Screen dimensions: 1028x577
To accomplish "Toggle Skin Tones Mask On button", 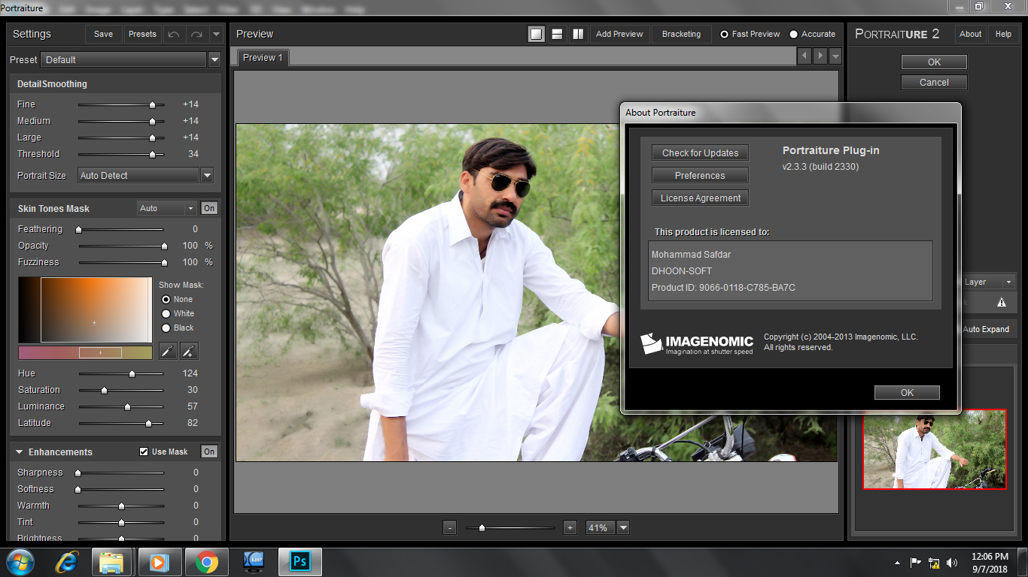I will 209,208.
